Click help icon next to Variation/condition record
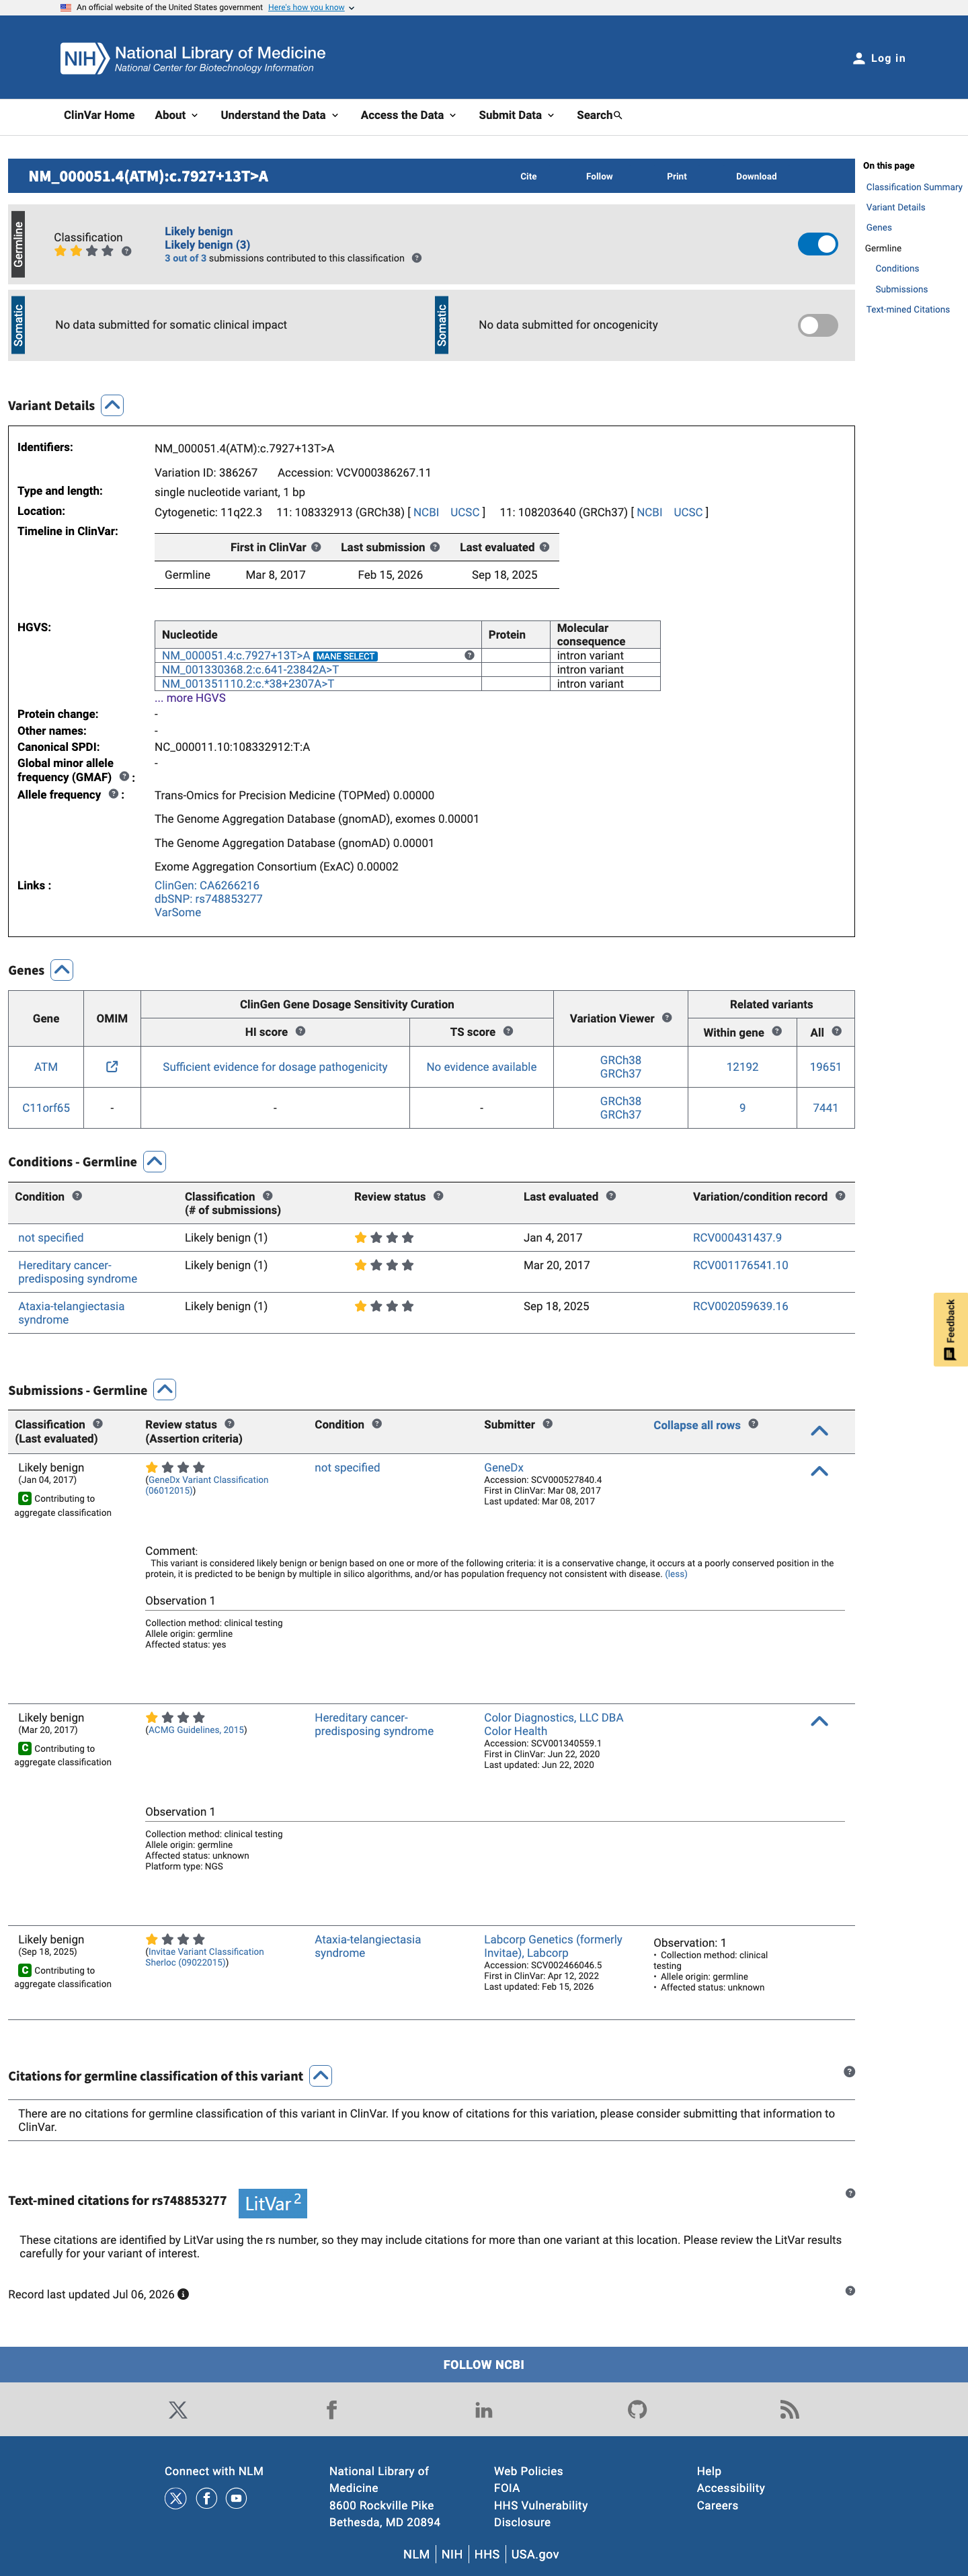Screen dimensions: 968x2576 point(840,1196)
